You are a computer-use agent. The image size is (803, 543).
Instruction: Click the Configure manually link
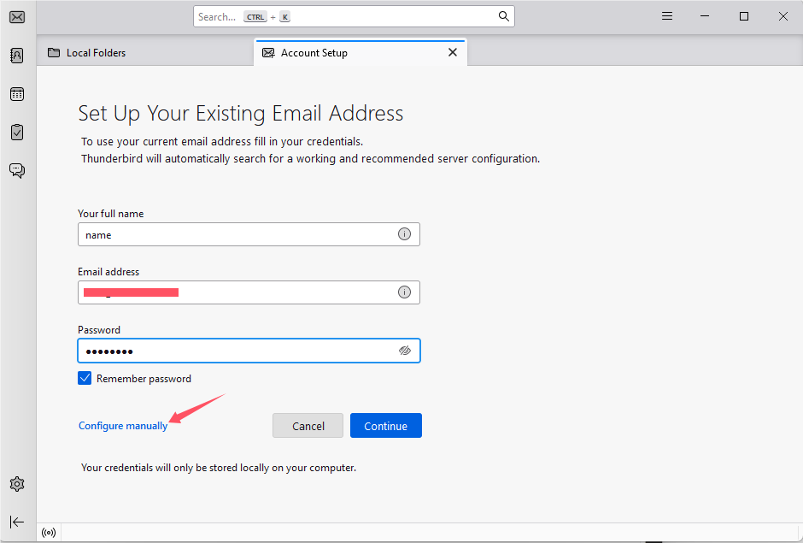coord(122,425)
